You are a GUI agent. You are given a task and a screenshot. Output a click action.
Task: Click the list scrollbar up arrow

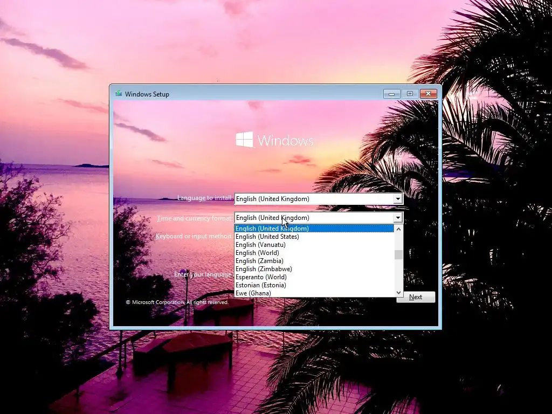398,229
